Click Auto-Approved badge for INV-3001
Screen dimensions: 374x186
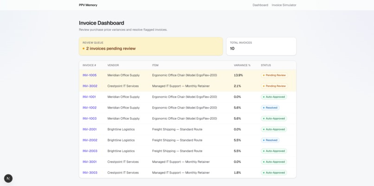point(274,162)
